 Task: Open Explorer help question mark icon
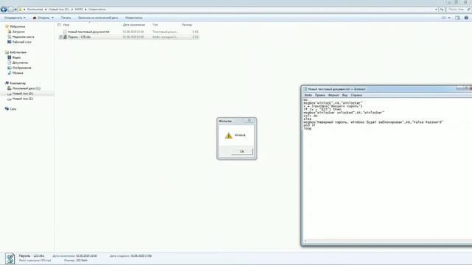pyautogui.click(x=466, y=18)
